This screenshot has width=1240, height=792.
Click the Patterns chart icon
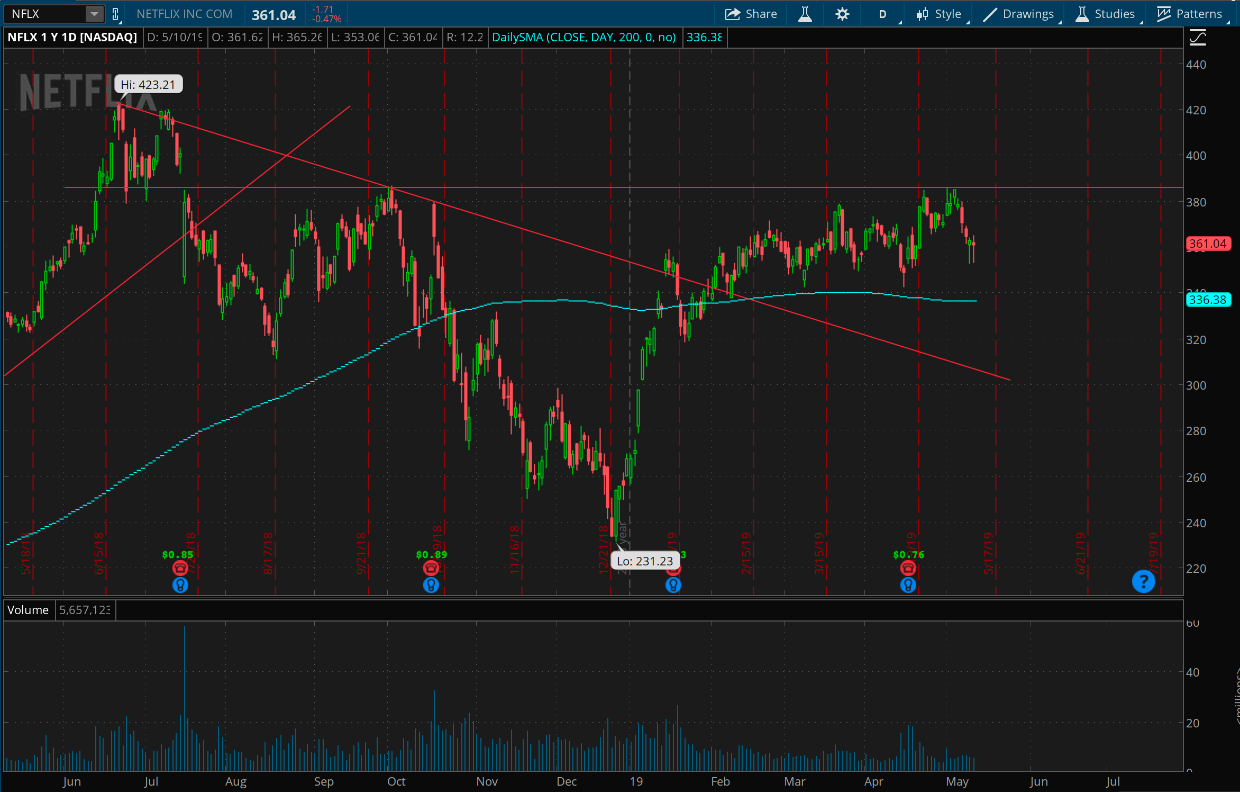(1164, 14)
